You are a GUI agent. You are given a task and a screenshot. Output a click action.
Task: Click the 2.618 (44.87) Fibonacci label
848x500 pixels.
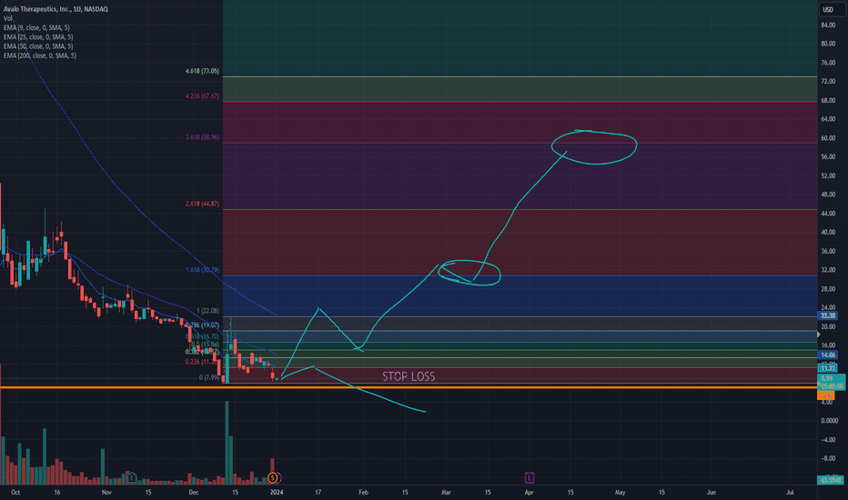[x=202, y=204]
